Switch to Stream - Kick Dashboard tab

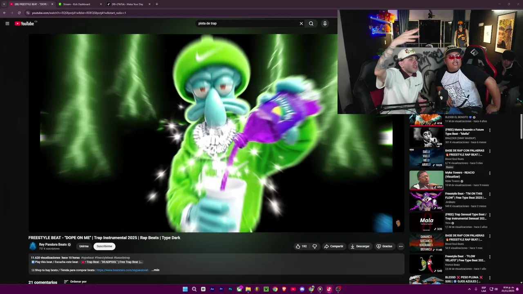(x=80, y=4)
